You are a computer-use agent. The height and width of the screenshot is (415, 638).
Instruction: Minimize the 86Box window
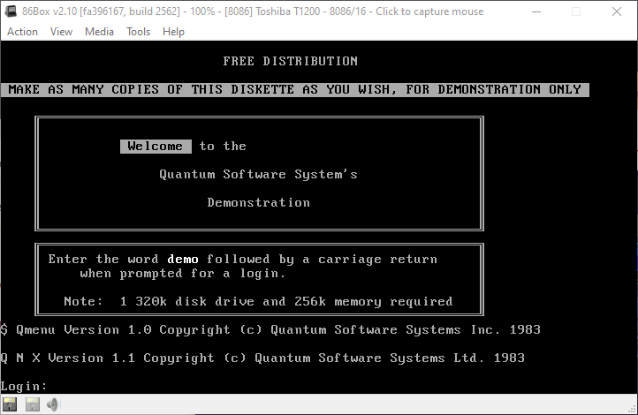click(x=535, y=11)
